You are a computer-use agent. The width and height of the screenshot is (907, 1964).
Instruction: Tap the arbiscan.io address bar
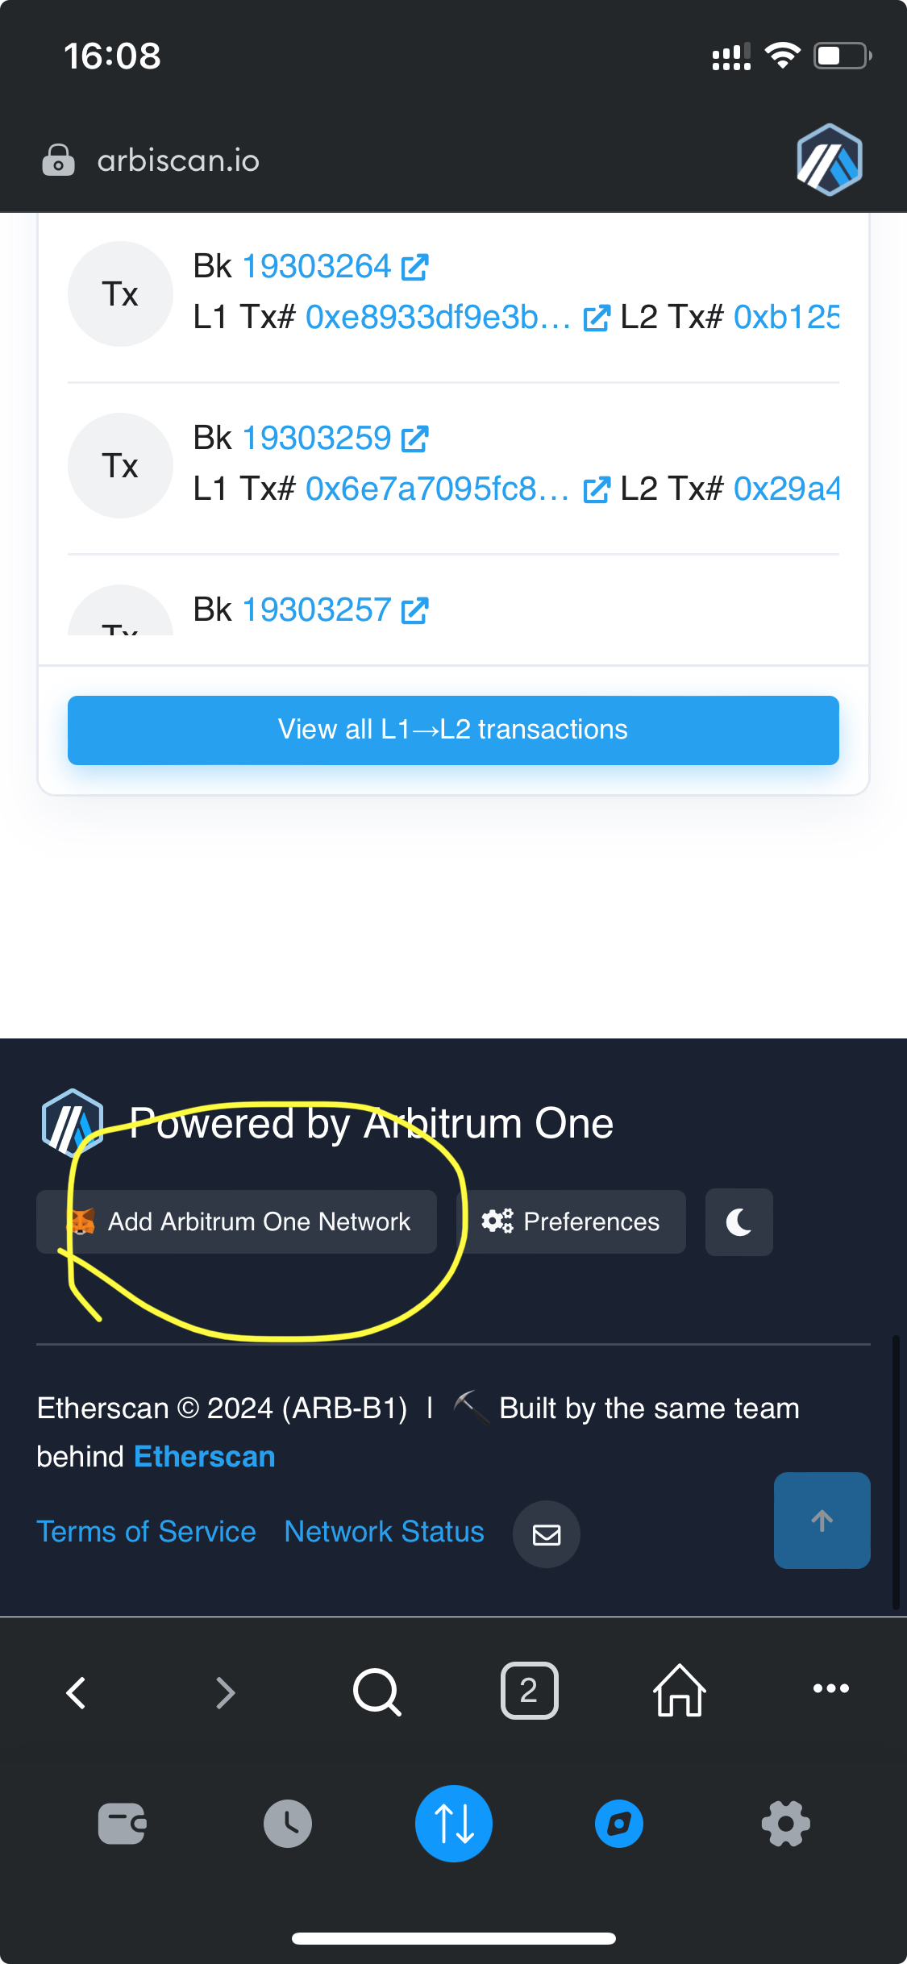(178, 160)
